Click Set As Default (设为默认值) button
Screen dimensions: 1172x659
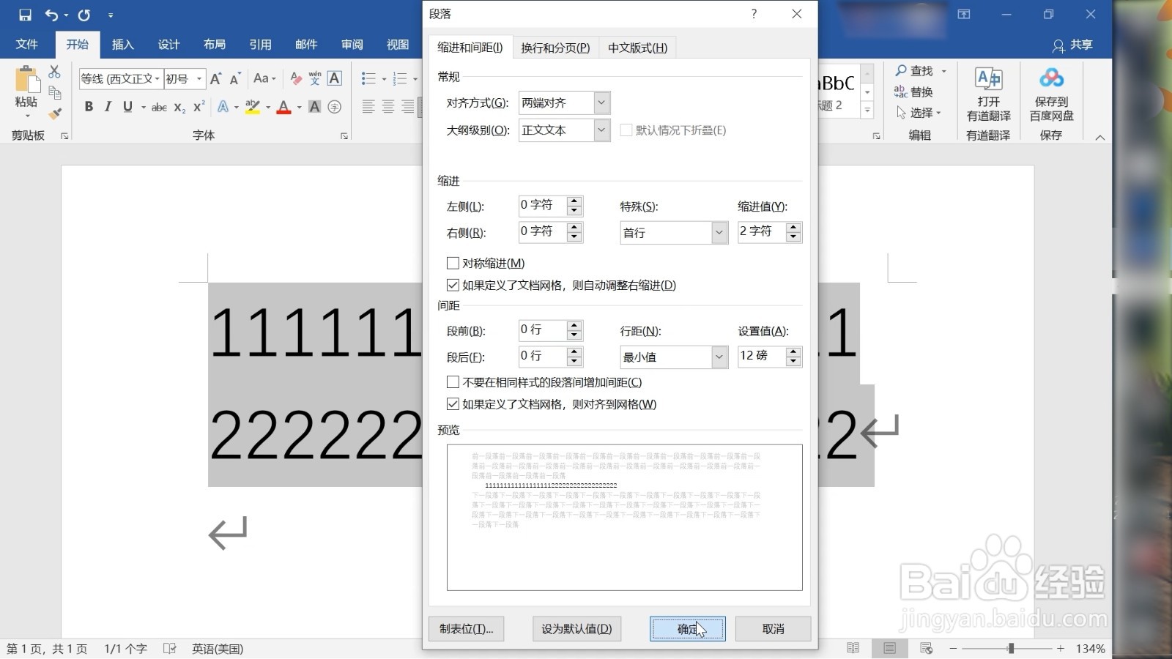576,629
